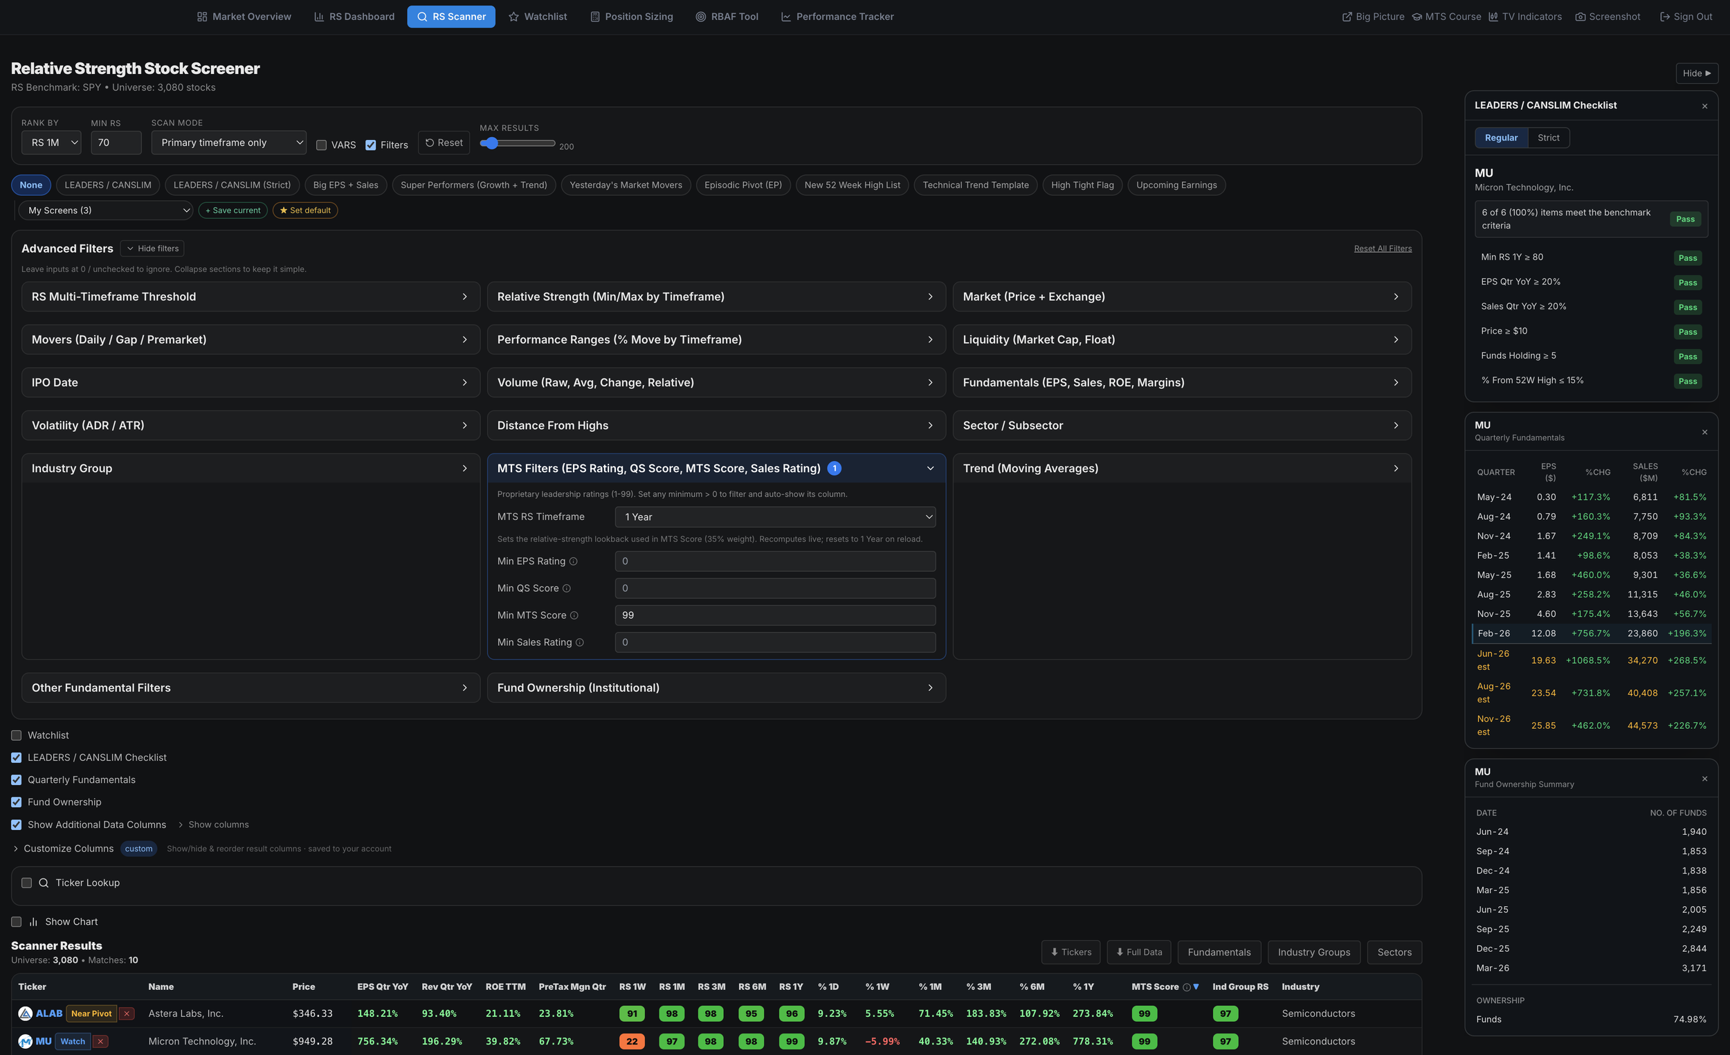The width and height of the screenshot is (1730, 1055).
Task: Click the Screenshot camera icon
Action: click(1581, 17)
